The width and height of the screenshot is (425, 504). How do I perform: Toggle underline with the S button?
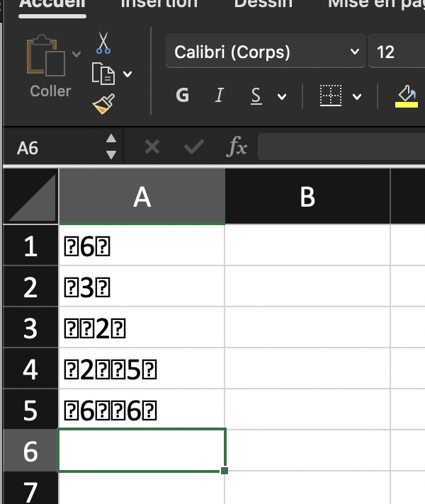pyautogui.click(x=256, y=96)
